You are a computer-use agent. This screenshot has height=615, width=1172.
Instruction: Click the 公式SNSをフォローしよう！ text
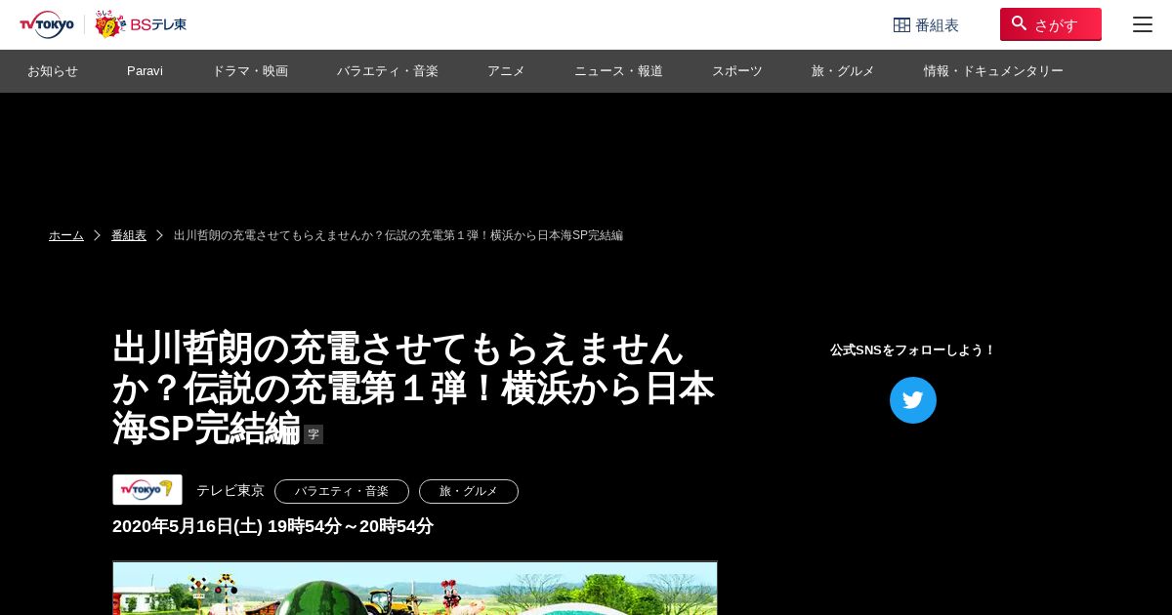click(x=913, y=349)
